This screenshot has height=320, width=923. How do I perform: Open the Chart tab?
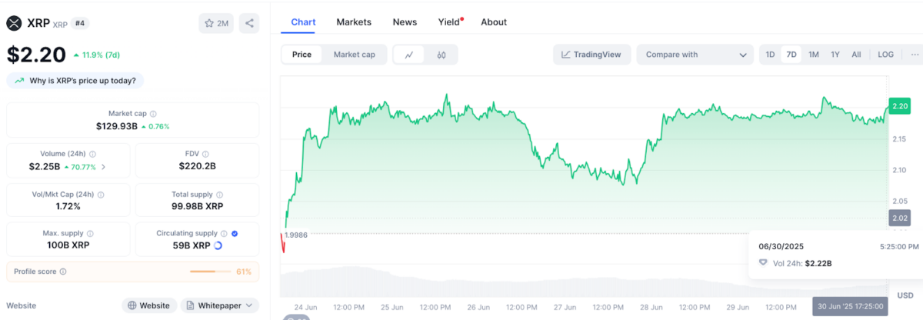tap(304, 22)
